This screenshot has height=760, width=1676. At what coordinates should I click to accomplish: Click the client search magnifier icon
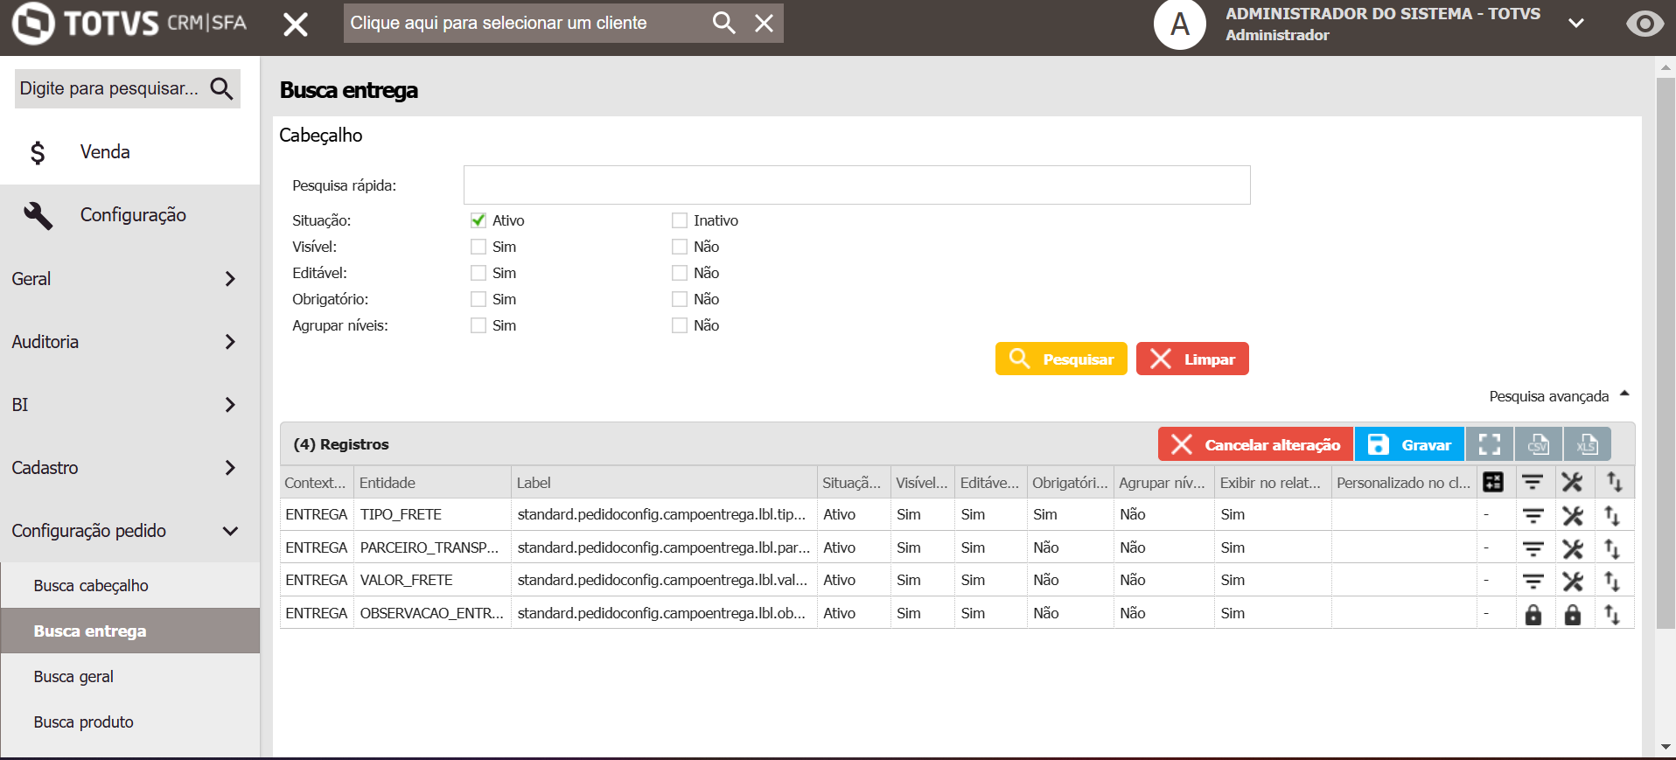click(723, 23)
